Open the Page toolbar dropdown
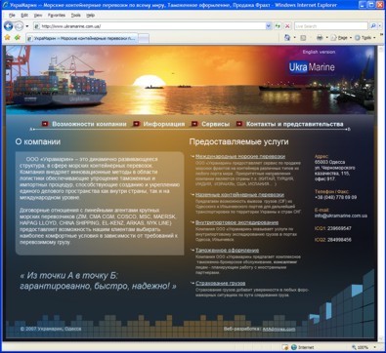386x353 pixels. click(341, 38)
